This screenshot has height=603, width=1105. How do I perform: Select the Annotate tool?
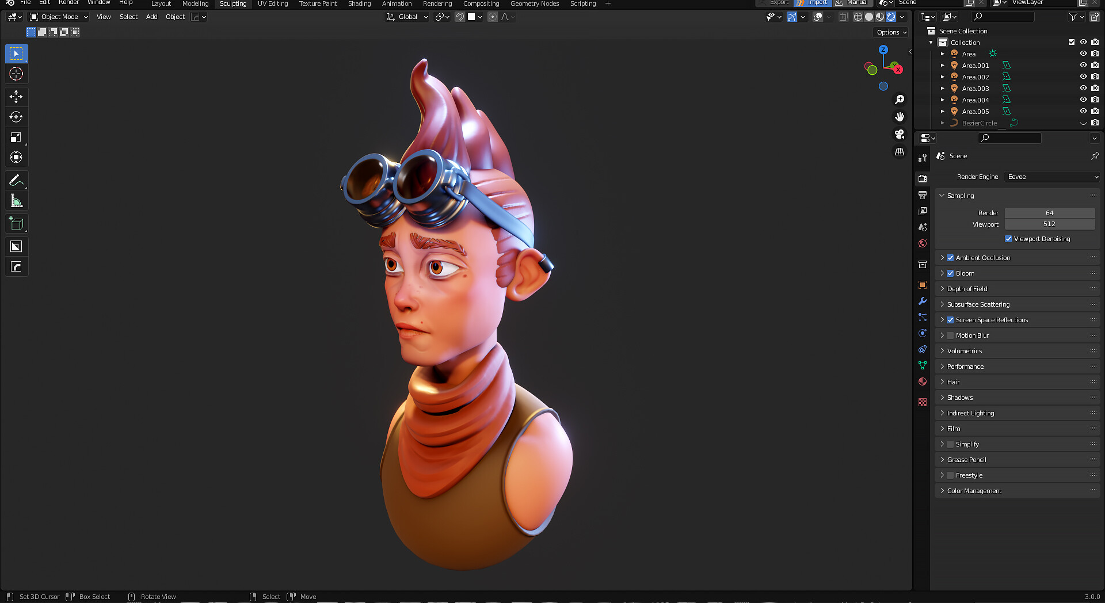16,180
